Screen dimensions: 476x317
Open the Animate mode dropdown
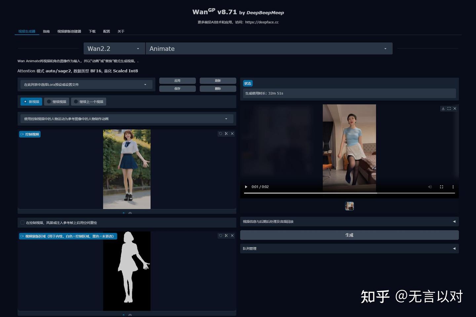(x=268, y=48)
